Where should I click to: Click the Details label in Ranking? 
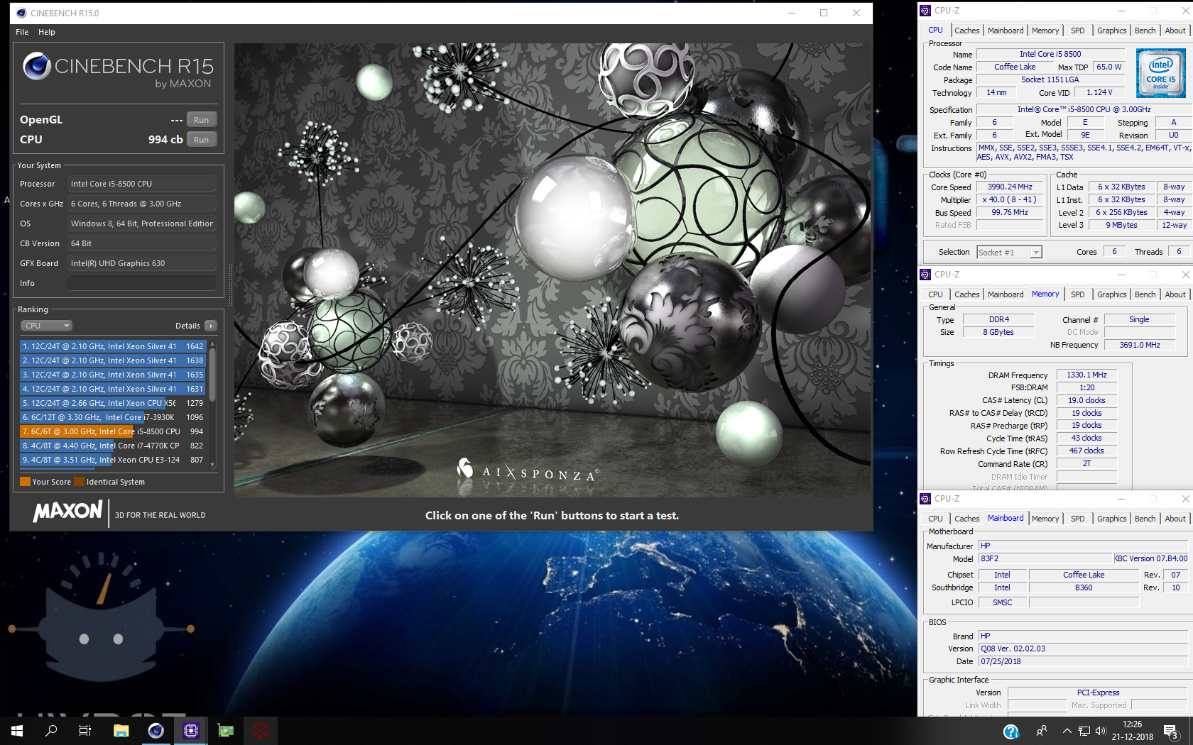(187, 326)
